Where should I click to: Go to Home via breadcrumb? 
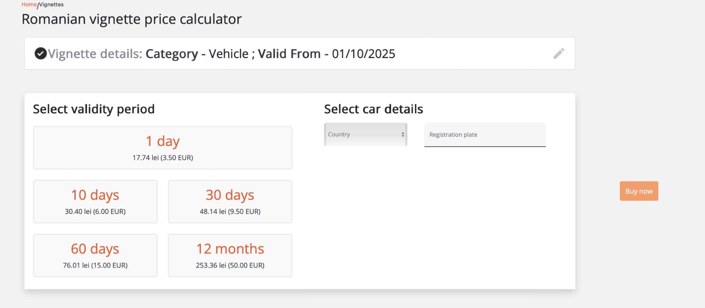click(x=29, y=5)
